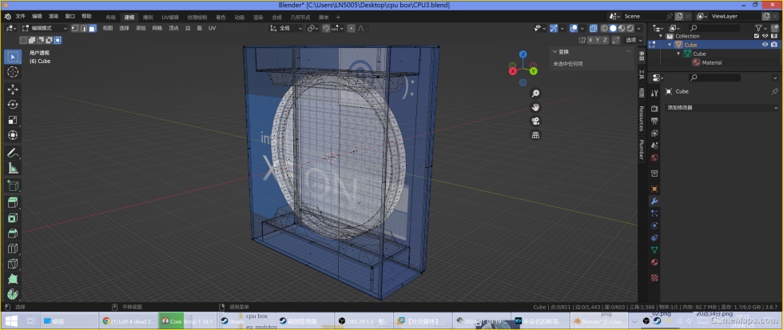The height and width of the screenshot is (330, 783).
Task: Open the shading options dropdown arrow
Action: (639, 29)
